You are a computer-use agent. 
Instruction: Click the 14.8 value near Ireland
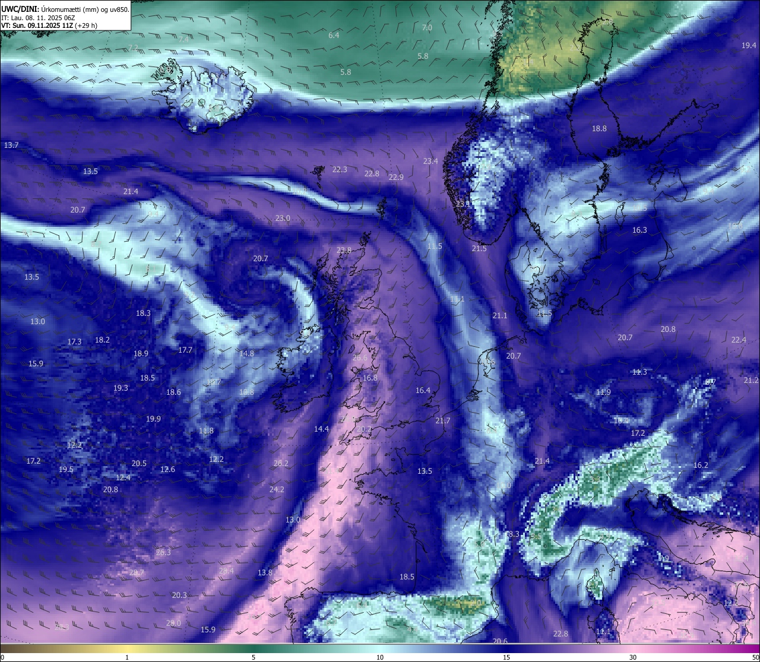click(246, 354)
